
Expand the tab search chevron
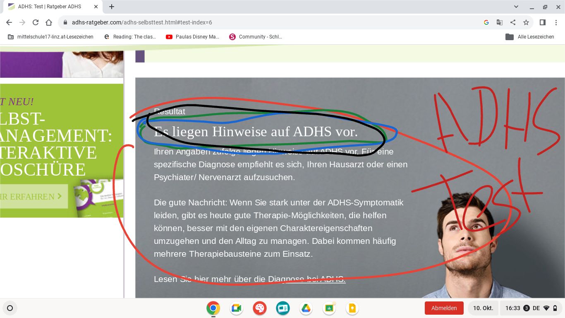pos(516,7)
